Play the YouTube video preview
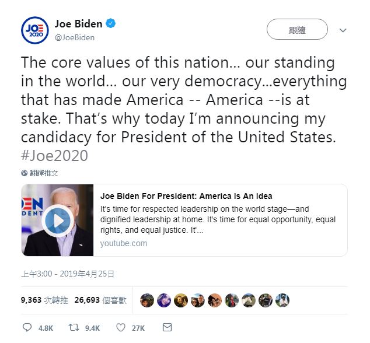Image resolution: width=370 pixels, height=343 pixels. pos(58,221)
